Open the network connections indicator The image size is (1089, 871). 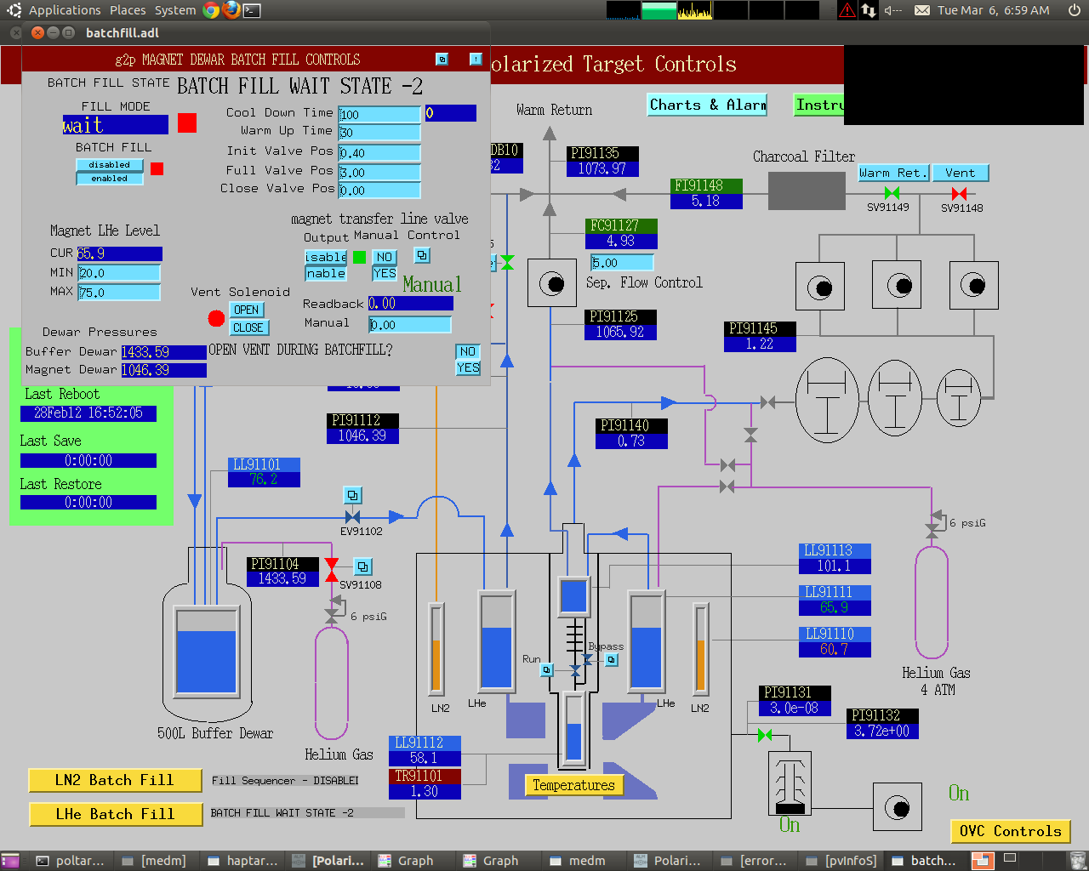pyautogui.click(x=869, y=10)
